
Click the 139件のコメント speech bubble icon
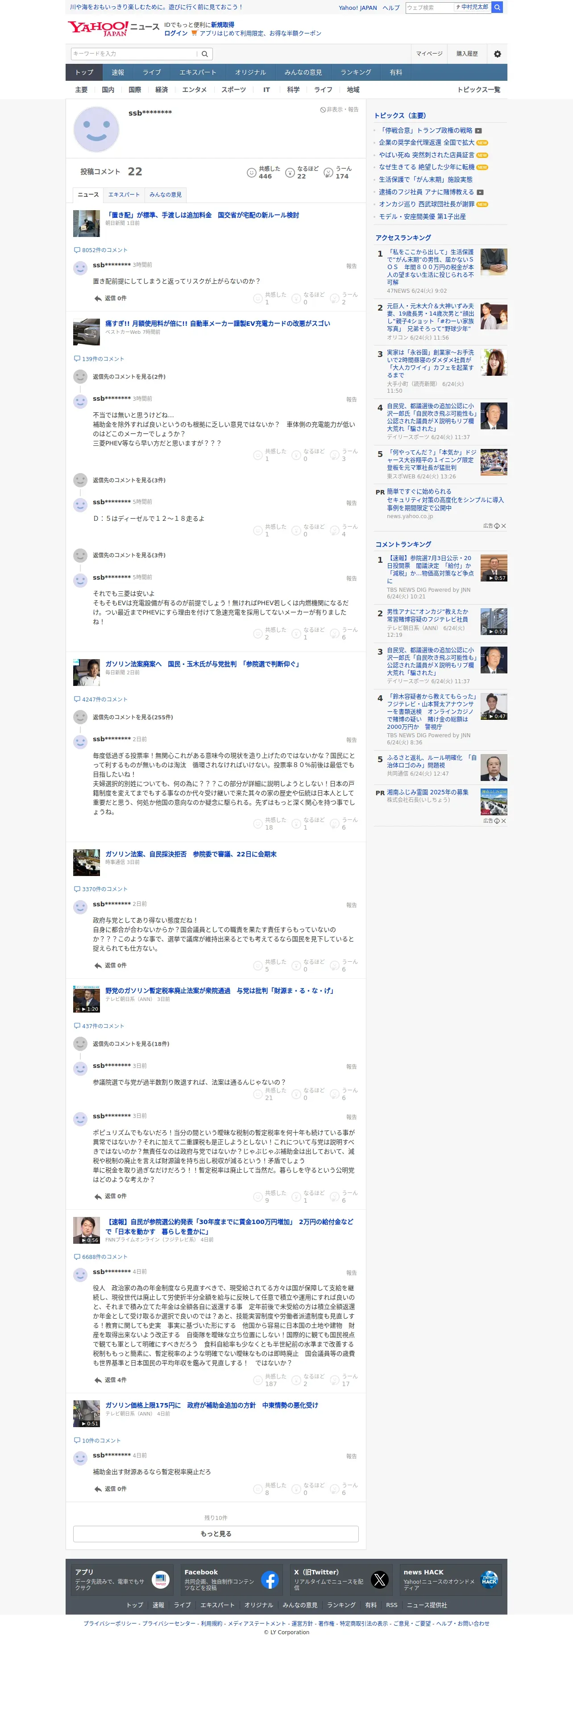pyautogui.click(x=77, y=359)
